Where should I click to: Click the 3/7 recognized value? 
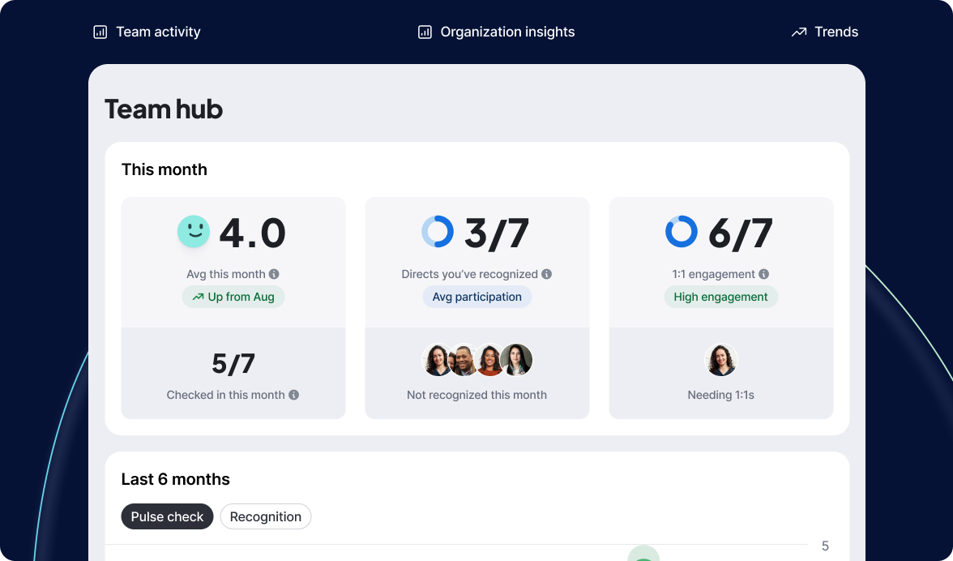coord(497,233)
